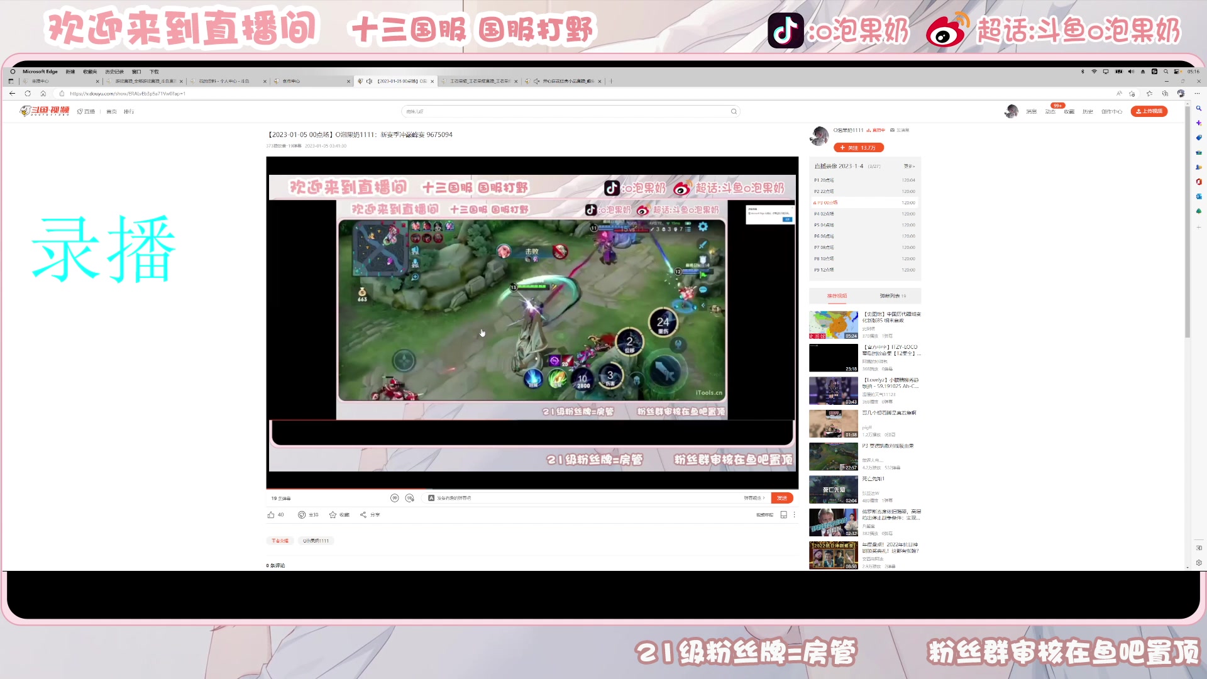The image size is (1207, 679).
Task: Open the 更多 dropdown in the recordings list
Action: tap(908, 166)
